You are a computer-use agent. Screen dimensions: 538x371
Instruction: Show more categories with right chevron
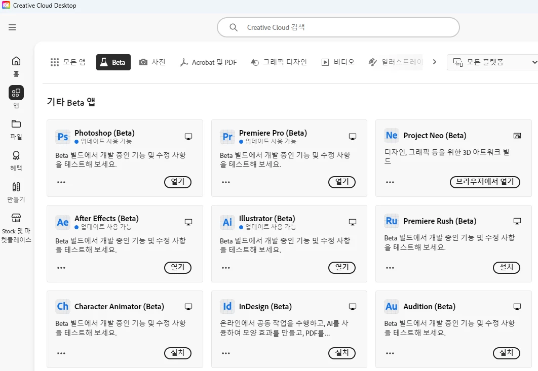(434, 62)
